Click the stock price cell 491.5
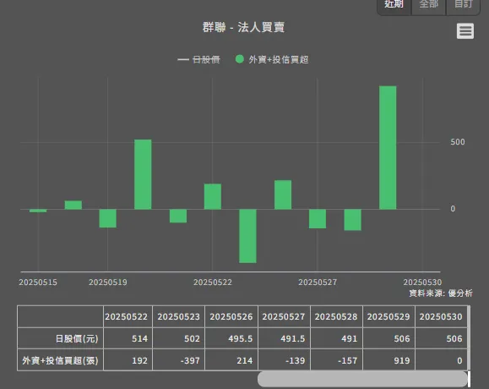The height and width of the screenshot is (389, 489). click(284, 338)
